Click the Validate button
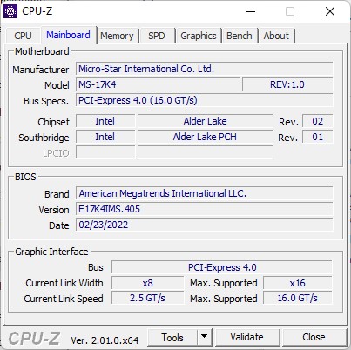 point(247,337)
